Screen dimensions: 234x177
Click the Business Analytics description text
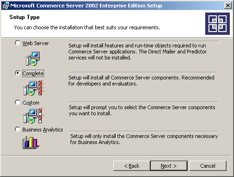[144, 139]
